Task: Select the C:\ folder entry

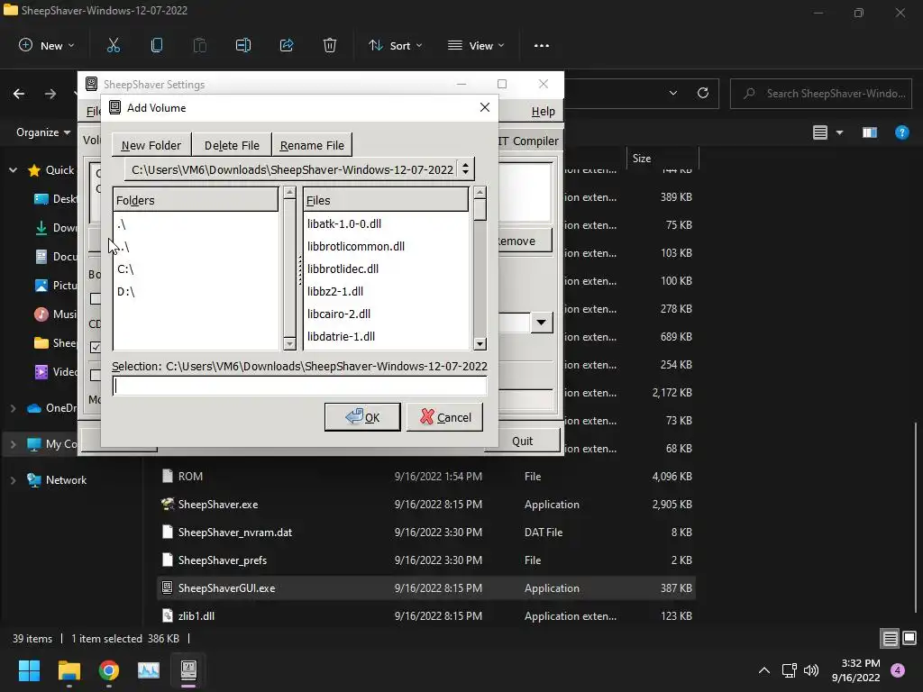Action: pos(196,269)
